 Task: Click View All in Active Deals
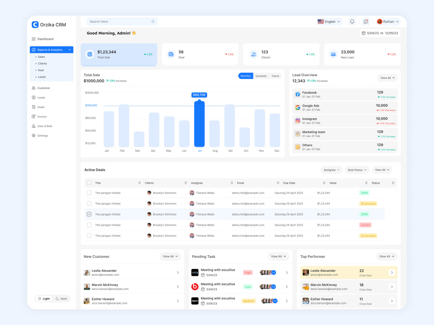382,170
